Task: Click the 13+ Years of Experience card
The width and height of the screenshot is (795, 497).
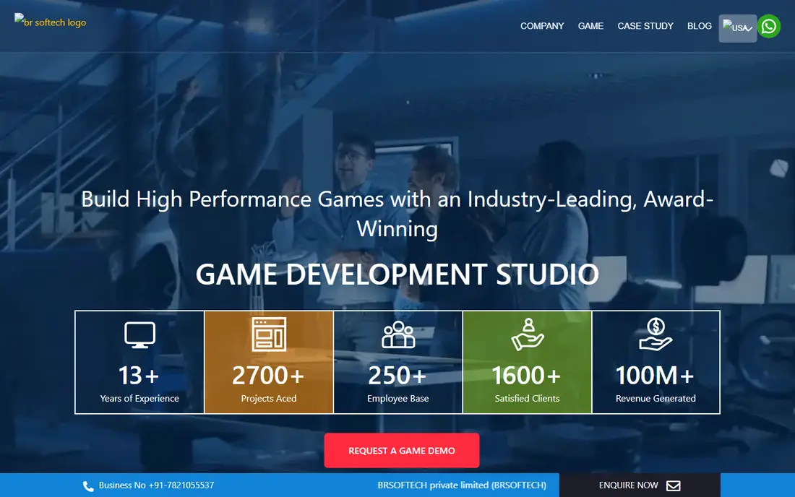Action: coord(139,362)
